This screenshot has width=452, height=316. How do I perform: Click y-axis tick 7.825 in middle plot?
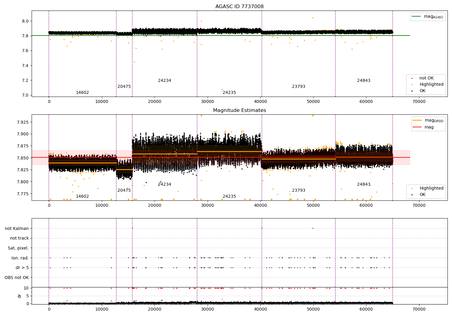(x=23, y=170)
